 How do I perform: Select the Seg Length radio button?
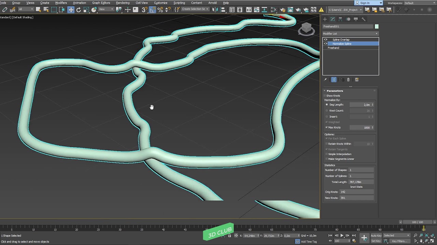[x=327, y=105]
